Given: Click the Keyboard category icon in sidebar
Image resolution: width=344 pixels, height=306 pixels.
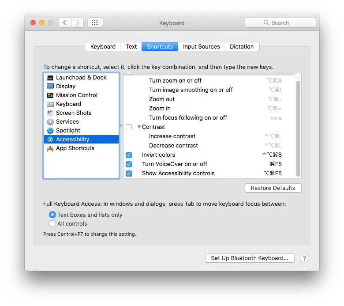Looking at the screenshot, I should (50, 104).
